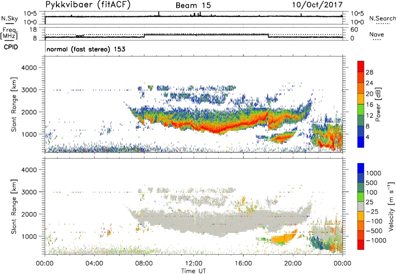The height and width of the screenshot is (274, 396).
Task: Click the Time UT axis title
Action: pos(194,271)
